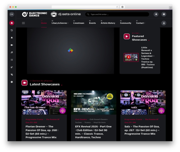Screen dimensions: 180x152
Task: Open the list icon in sidebar
Action: 12,60
